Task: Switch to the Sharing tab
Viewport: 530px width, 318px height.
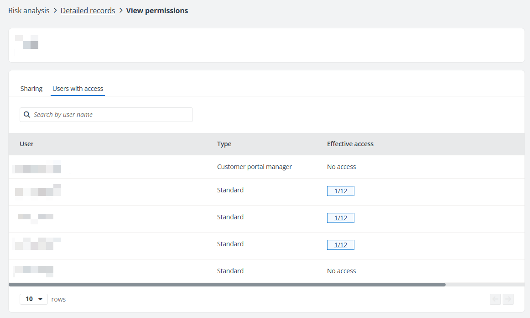Action: pyautogui.click(x=31, y=88)
